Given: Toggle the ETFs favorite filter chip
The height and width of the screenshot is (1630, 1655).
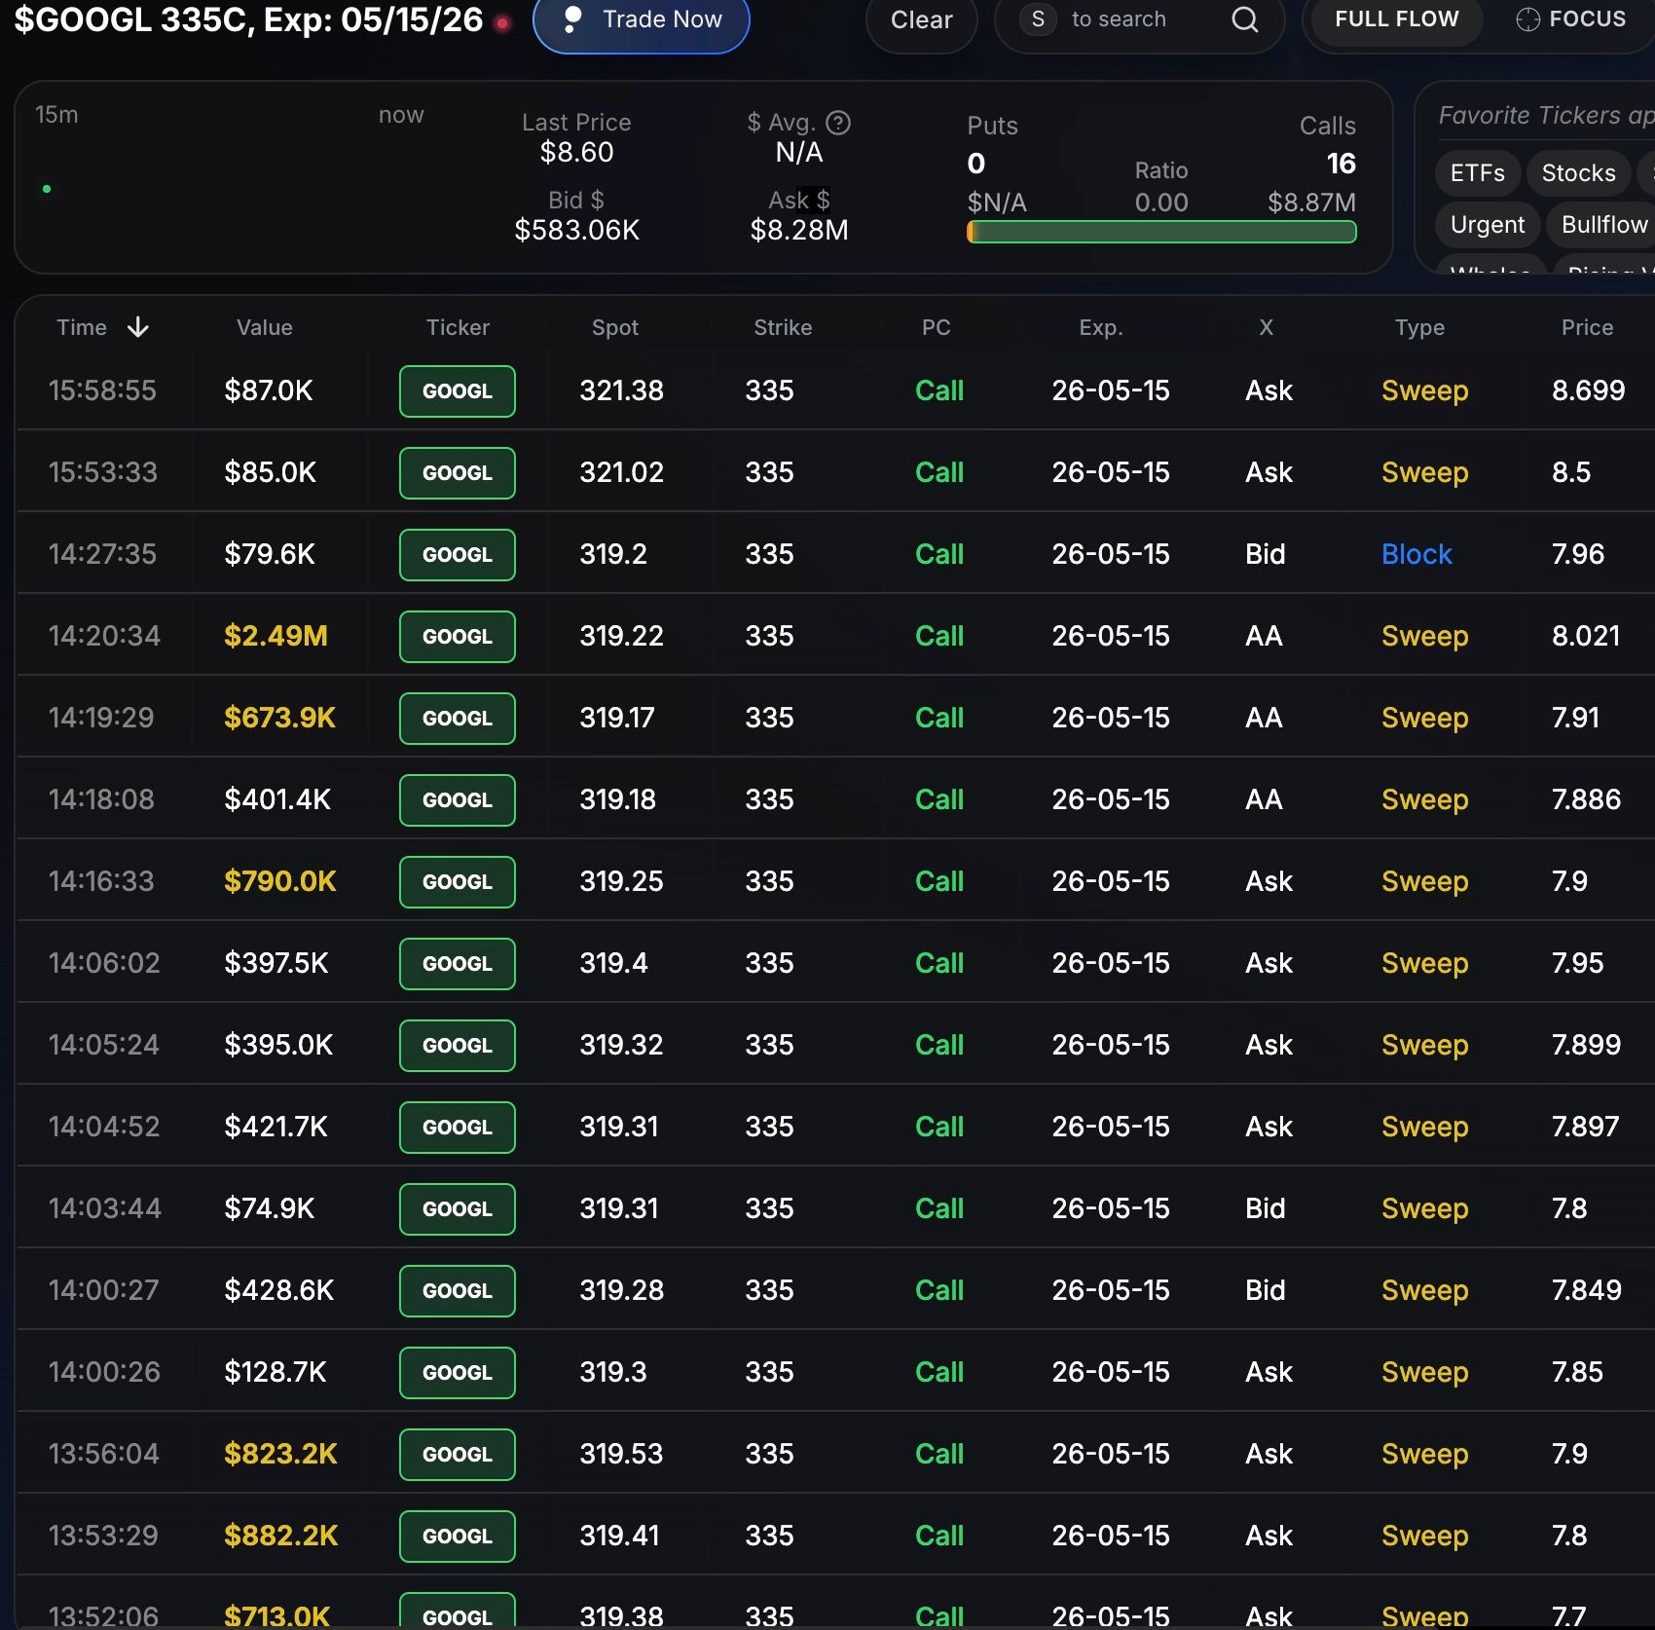Looking at the screenshot, I should tap(1477, 173).
